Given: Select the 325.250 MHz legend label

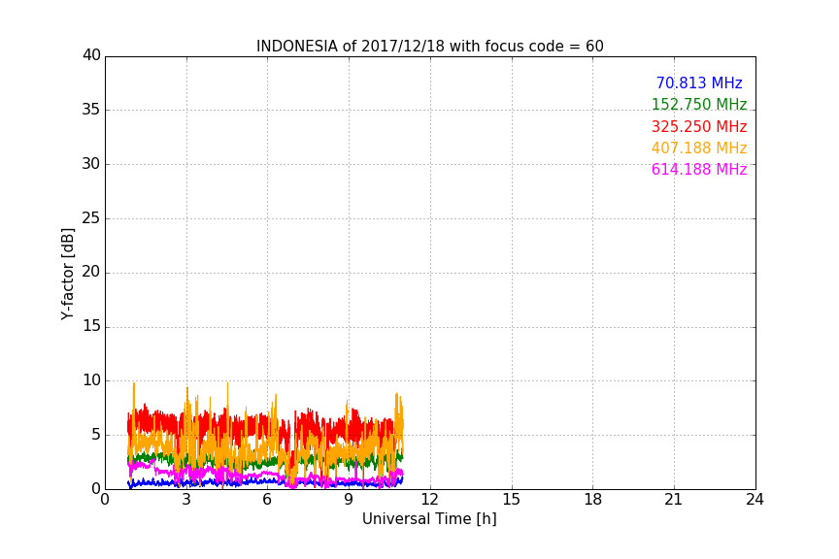Looking at the screenshot, I should point(699,126).
